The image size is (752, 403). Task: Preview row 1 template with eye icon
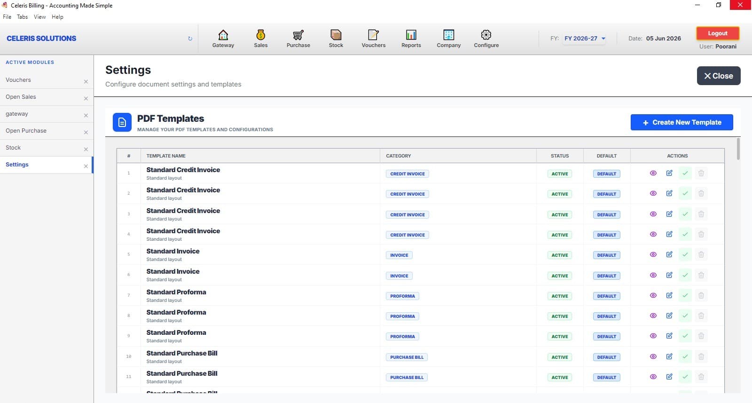(653, 173)
